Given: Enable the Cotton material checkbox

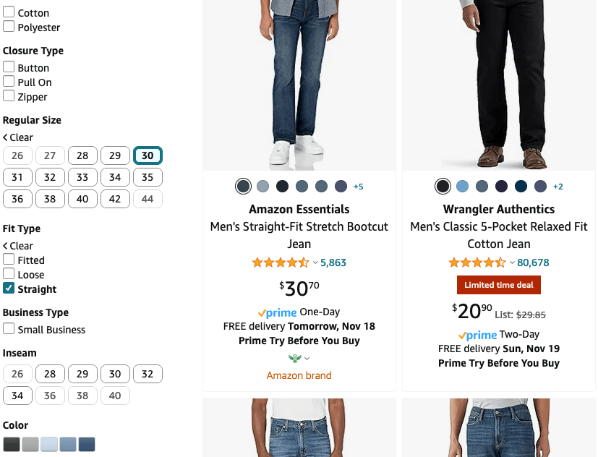Looking at the screenshot, I should 9,12.
